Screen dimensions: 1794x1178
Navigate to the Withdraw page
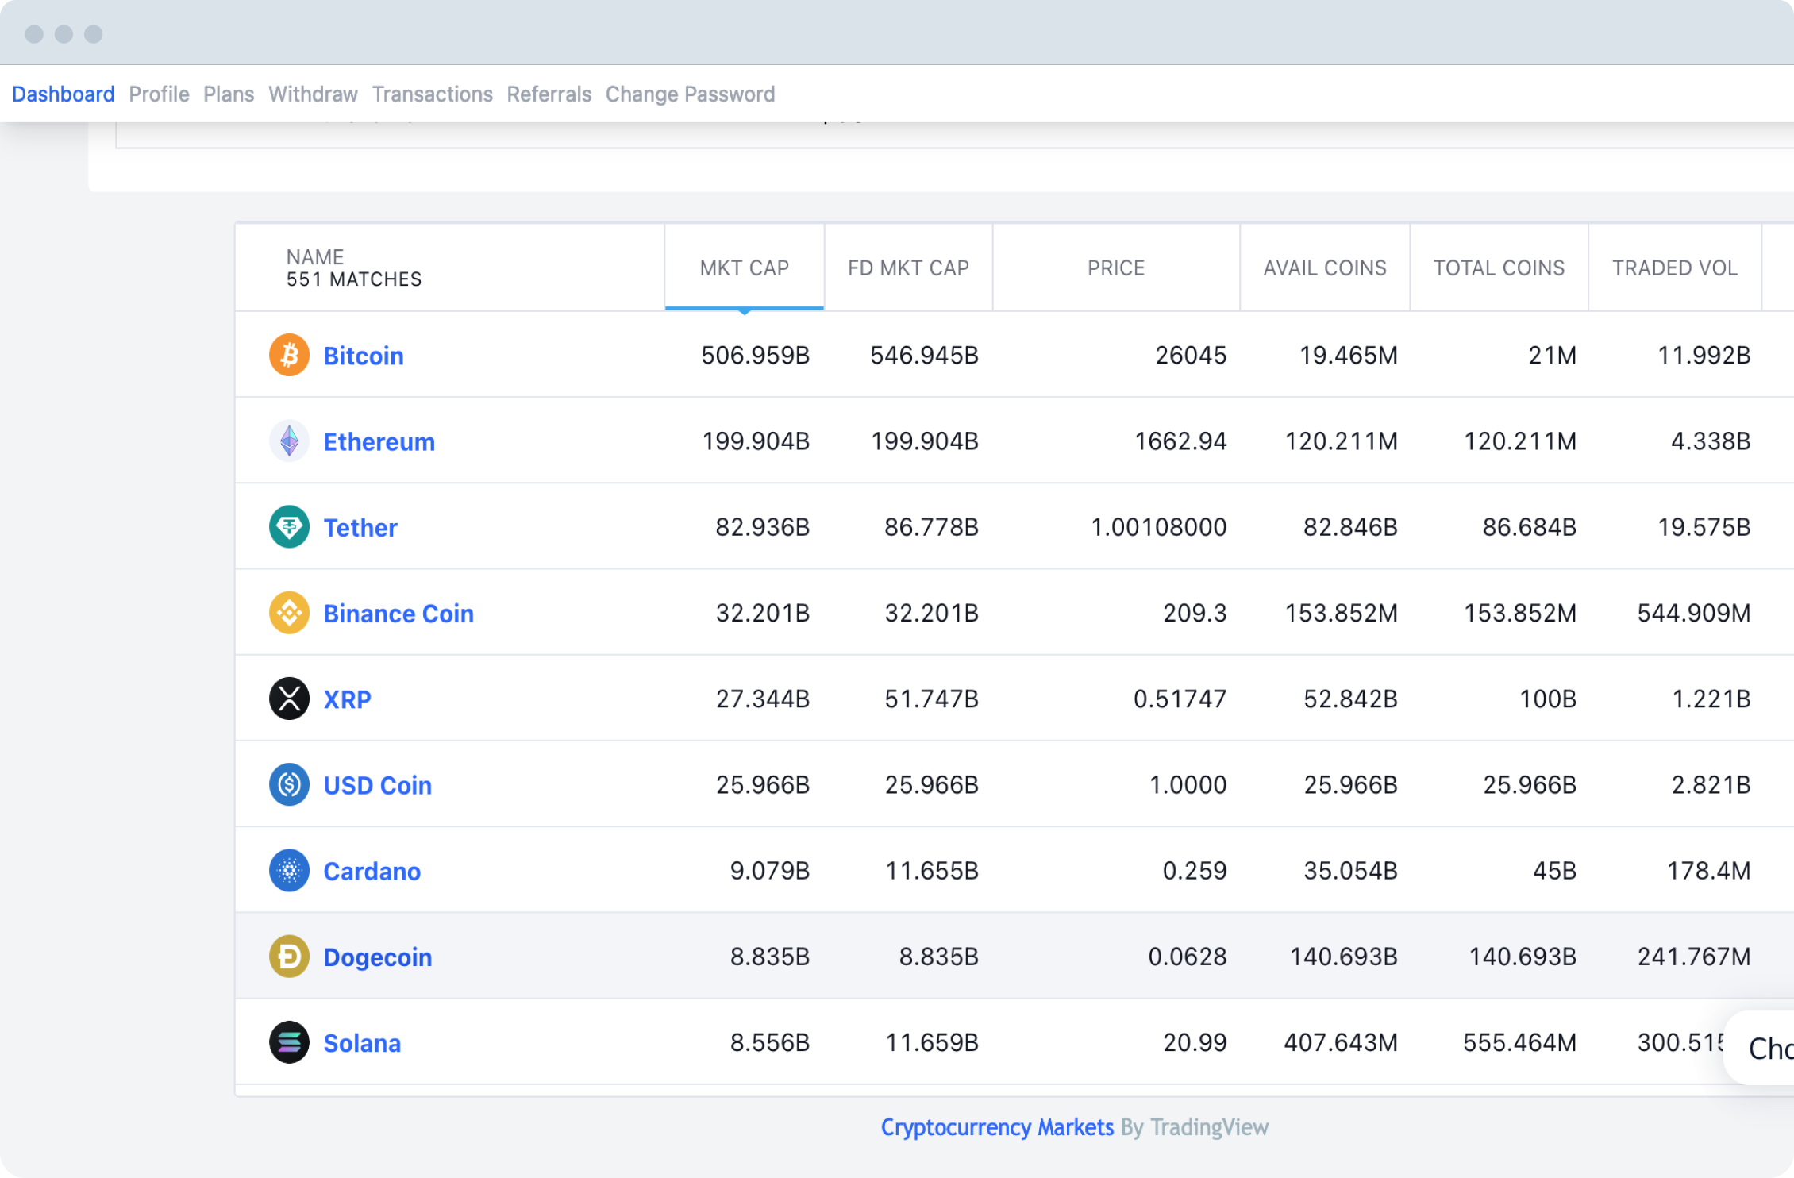point(313,94)
